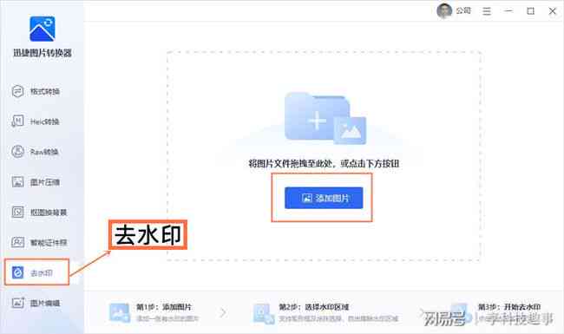Click the account name beside the avatar
The height and width of the screenshot is (334, 564).
tap(463, 10)
